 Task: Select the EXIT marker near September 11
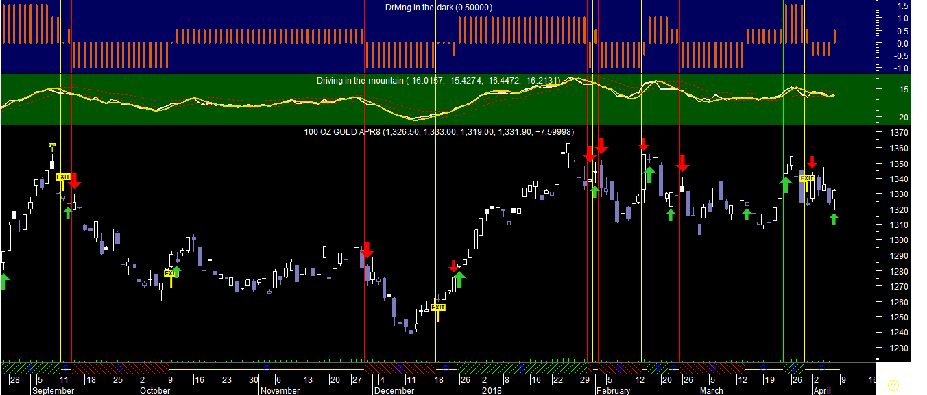[x=62, y=177]
